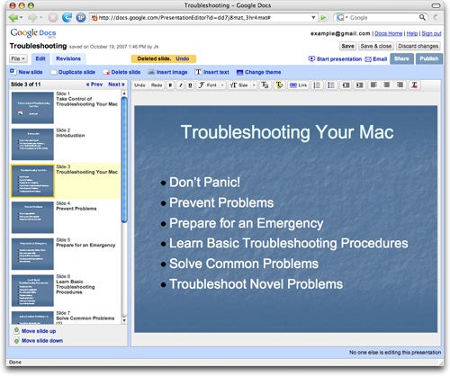
Task: Open the Back button history dropdown arrow
Action: point(21,18)
